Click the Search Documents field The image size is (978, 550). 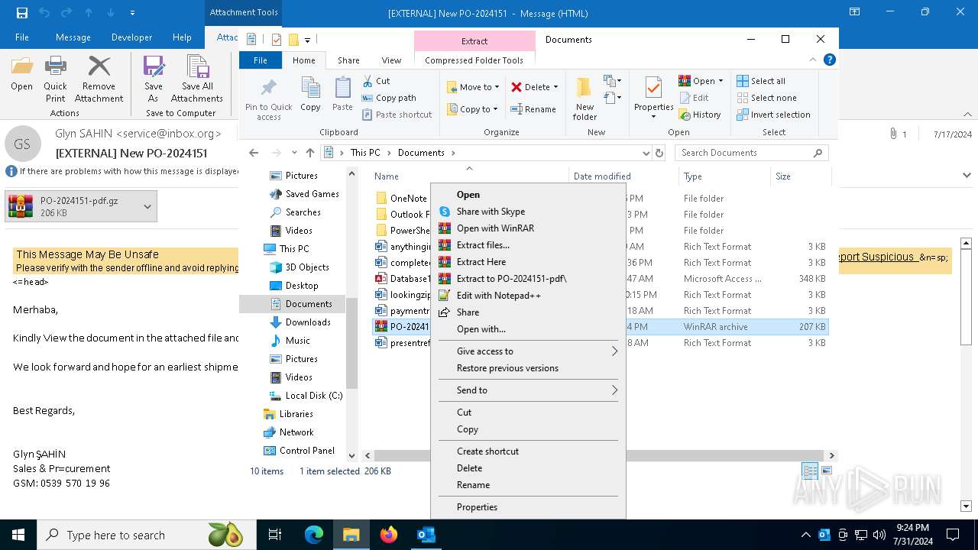click(751, 153)
